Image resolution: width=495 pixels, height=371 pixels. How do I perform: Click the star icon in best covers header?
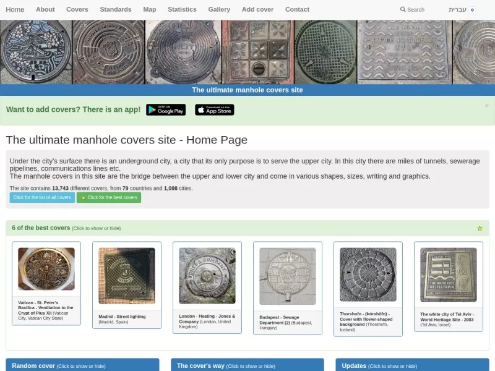click(480, 228)
